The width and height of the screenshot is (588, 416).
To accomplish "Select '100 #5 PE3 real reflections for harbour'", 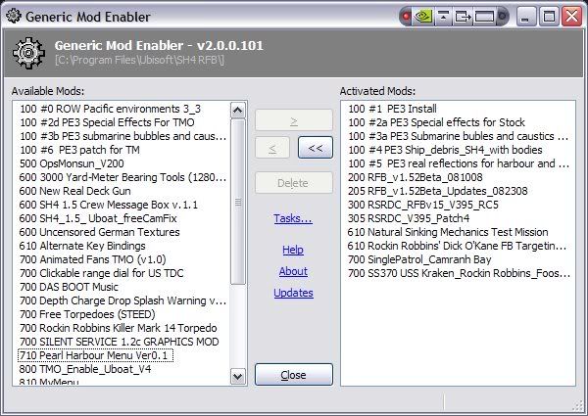I will [459, 163].
